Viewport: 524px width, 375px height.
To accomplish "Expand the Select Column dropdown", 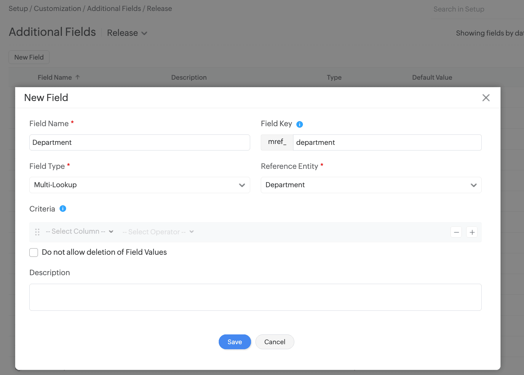I will (x=79, y=232).
